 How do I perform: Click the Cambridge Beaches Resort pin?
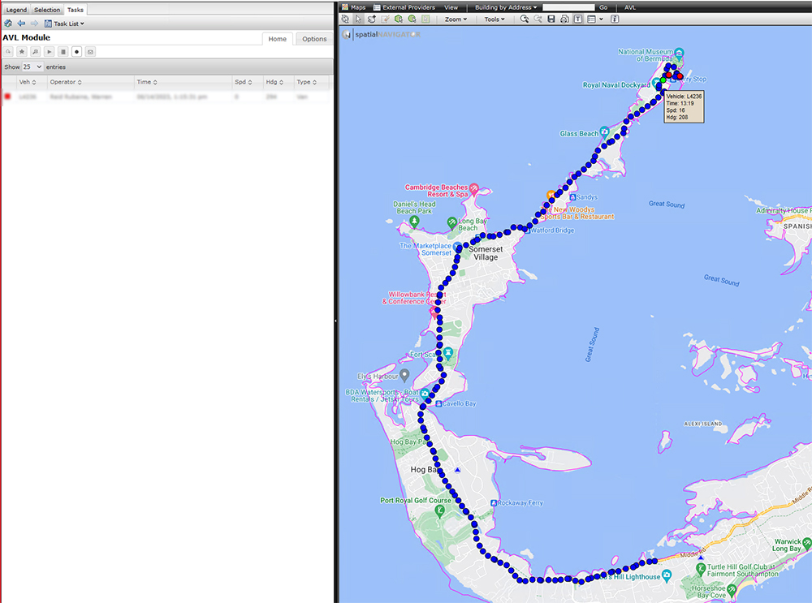(x=473, y=188)
